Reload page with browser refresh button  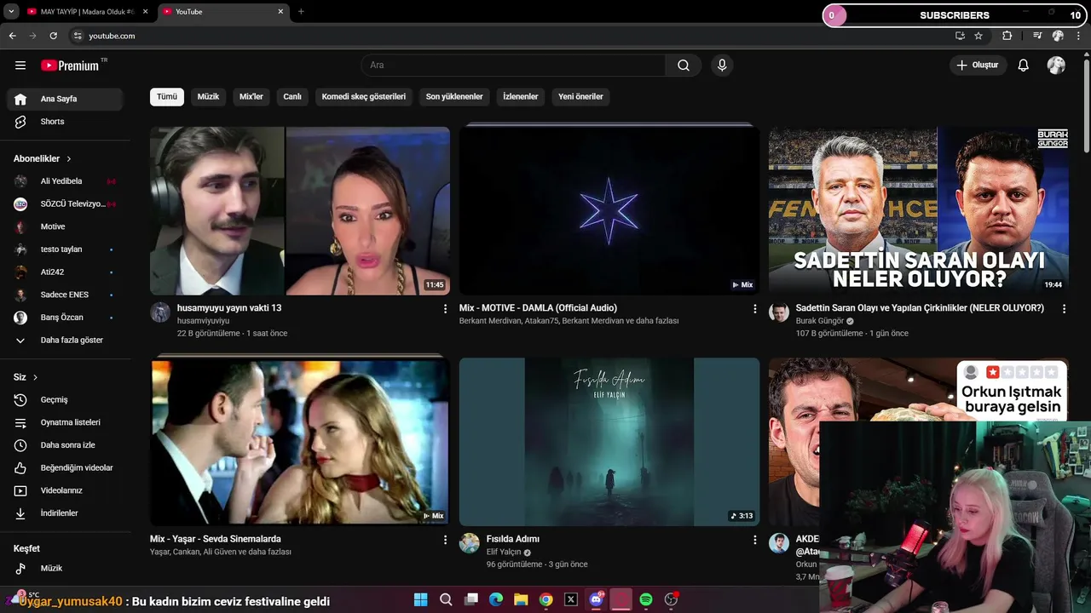click(x=53, y=36)
